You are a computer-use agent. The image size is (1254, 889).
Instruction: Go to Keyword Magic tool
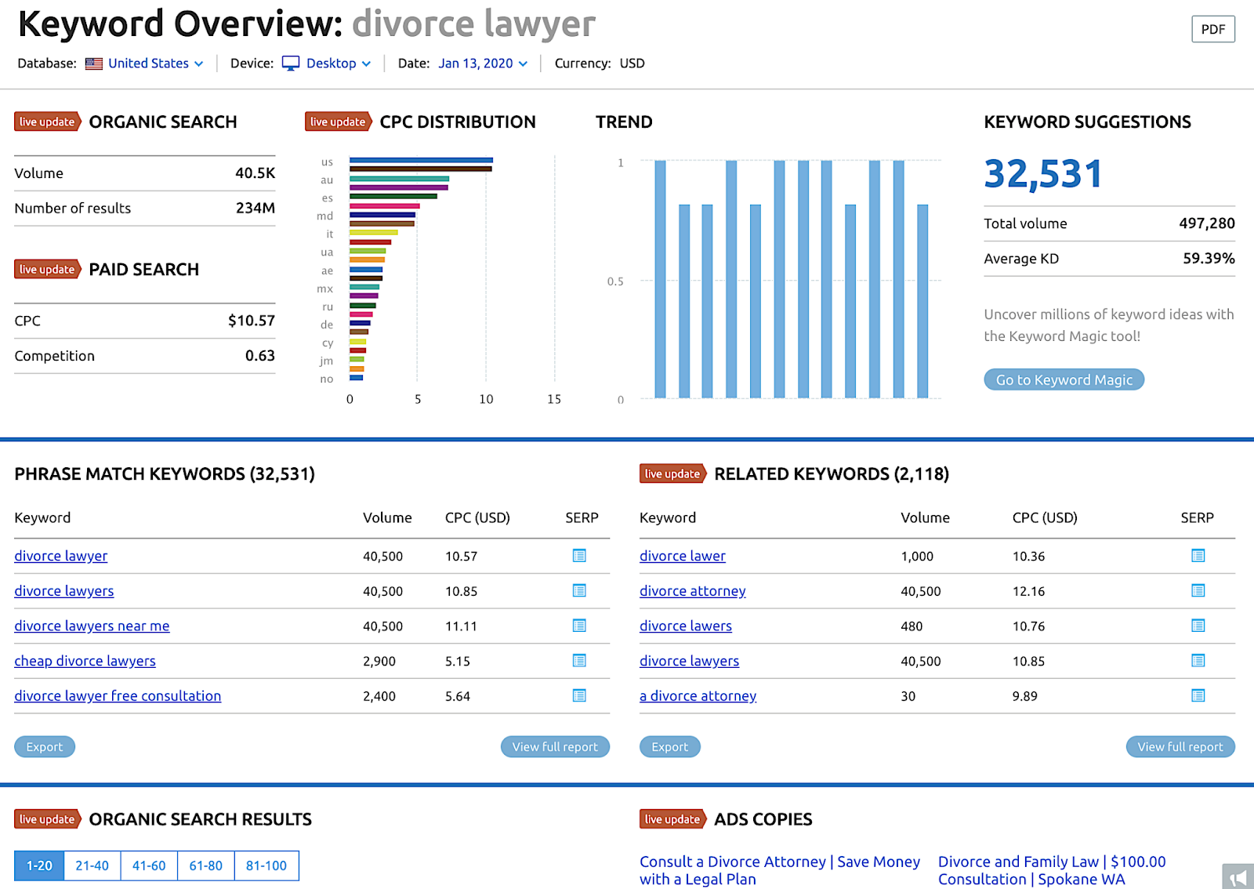click(1064, 379)
